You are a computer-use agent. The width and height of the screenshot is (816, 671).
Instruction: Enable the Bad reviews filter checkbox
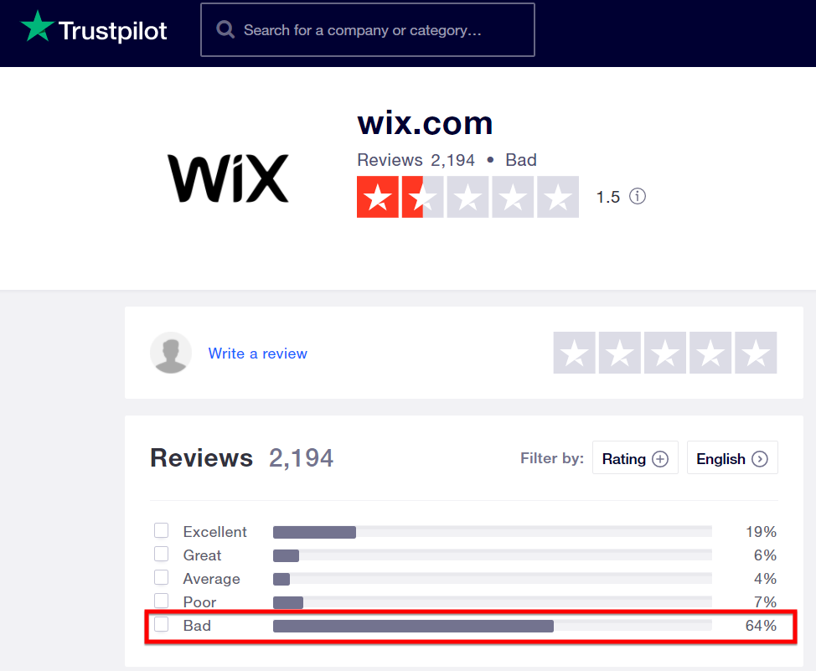161,624
